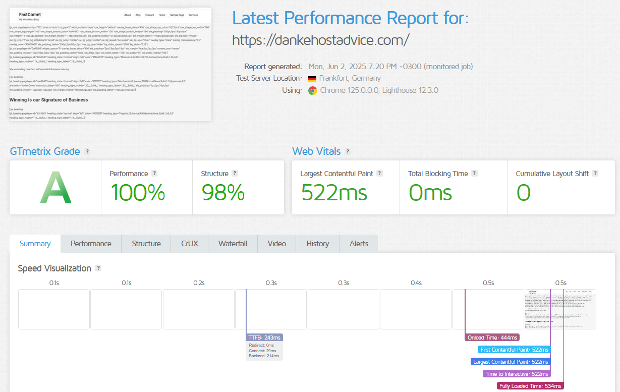Switch to the CrUX tab
620x392 pixels.
coord(190,244)
